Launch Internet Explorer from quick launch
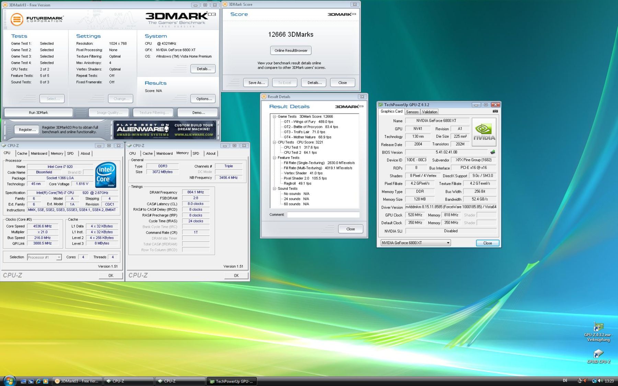 coord(38,381)
